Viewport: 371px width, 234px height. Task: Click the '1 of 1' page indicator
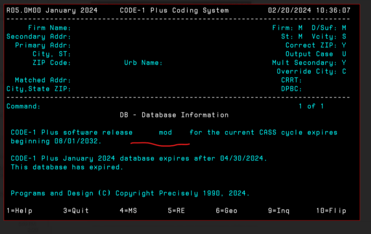(311, 106)
